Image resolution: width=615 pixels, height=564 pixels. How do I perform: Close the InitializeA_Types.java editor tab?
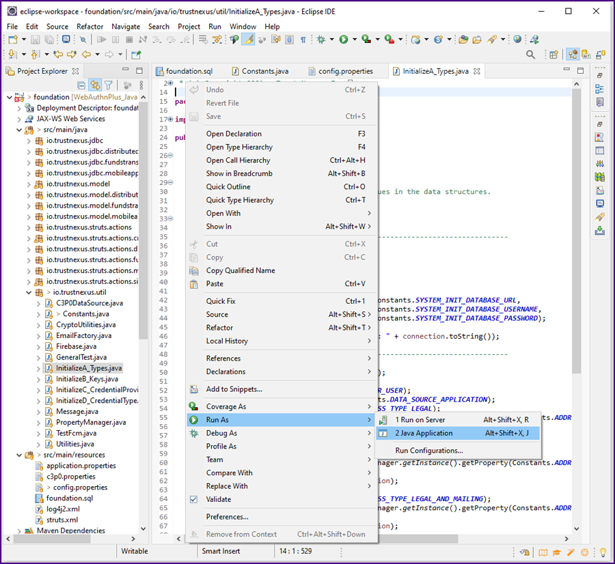click(477, 71)
